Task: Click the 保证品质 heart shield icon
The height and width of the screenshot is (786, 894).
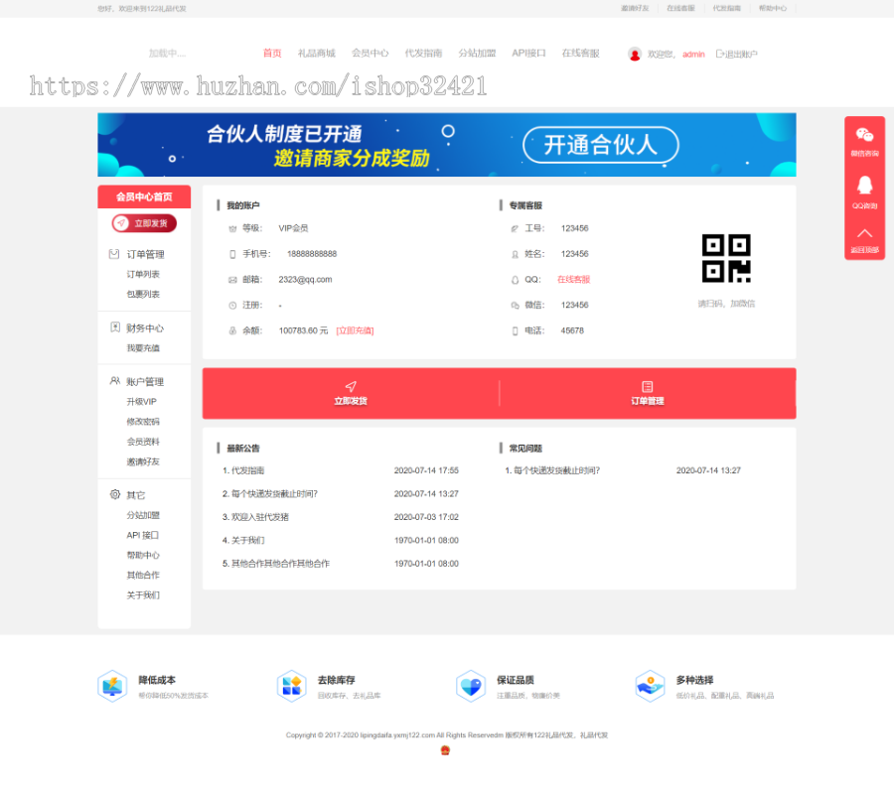Action: click(471, 686)
